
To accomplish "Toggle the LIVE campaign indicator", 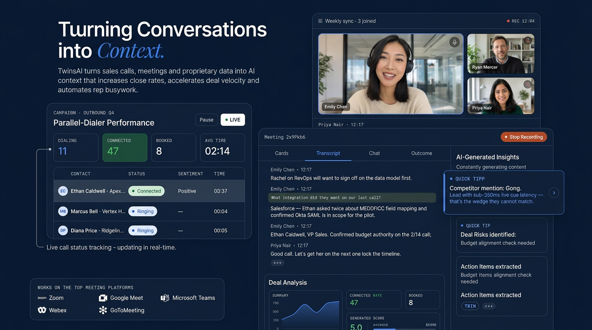I will point(233,120).
